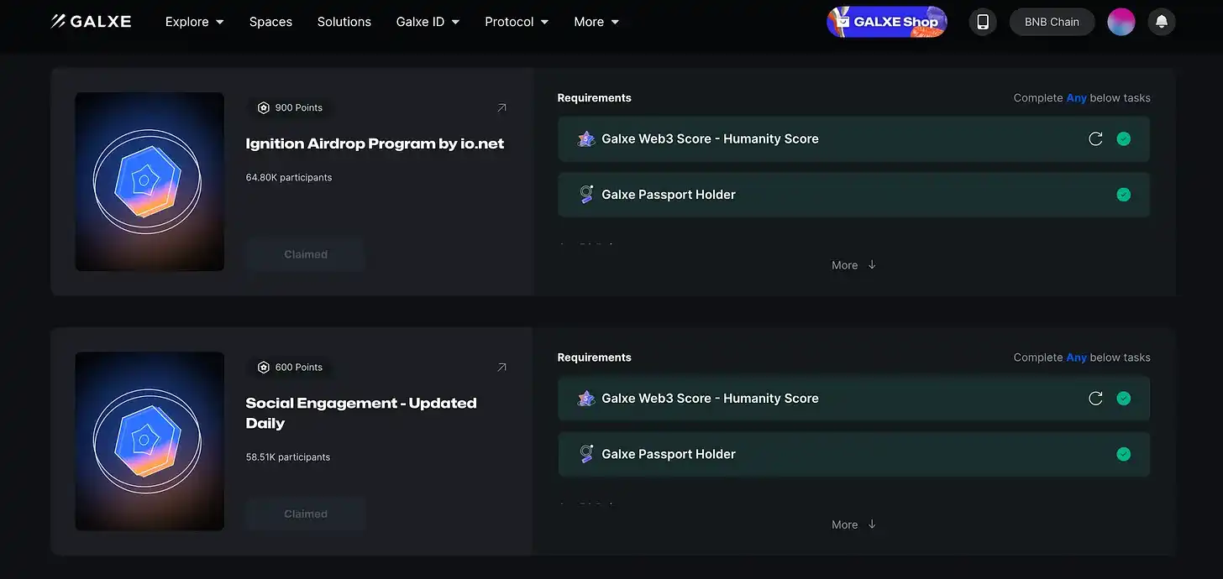Screen dimensions: 1223x579
Task: Click Web3 Score star icon in Social Engagement card
Action: pyautogui.click(x=586, y=399)
